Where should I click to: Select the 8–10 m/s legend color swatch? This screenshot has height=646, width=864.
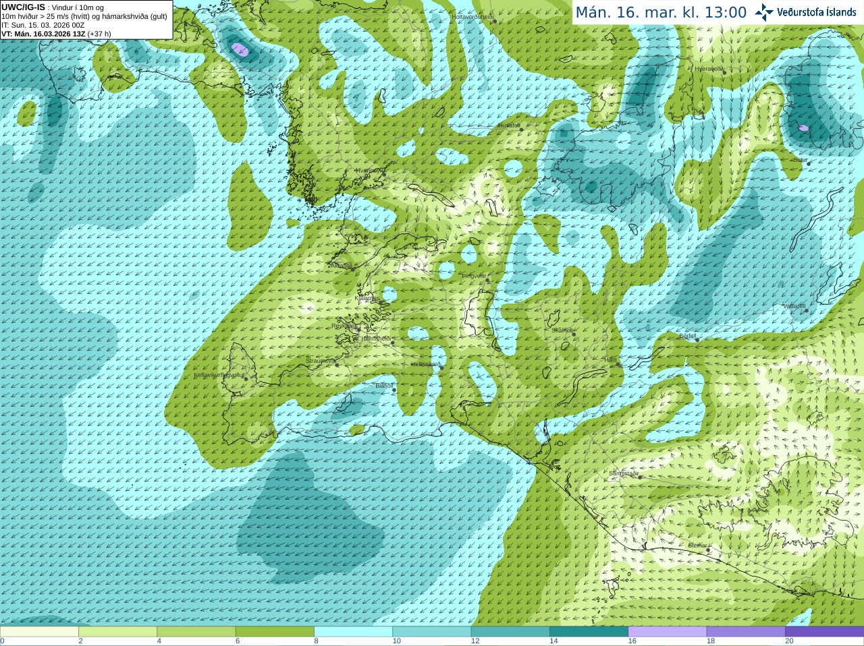(x=353, y=632)
